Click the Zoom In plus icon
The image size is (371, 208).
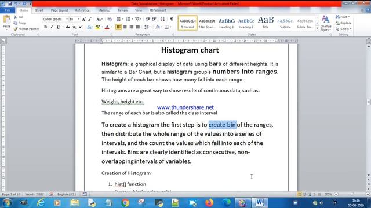[x=368, y=194]
